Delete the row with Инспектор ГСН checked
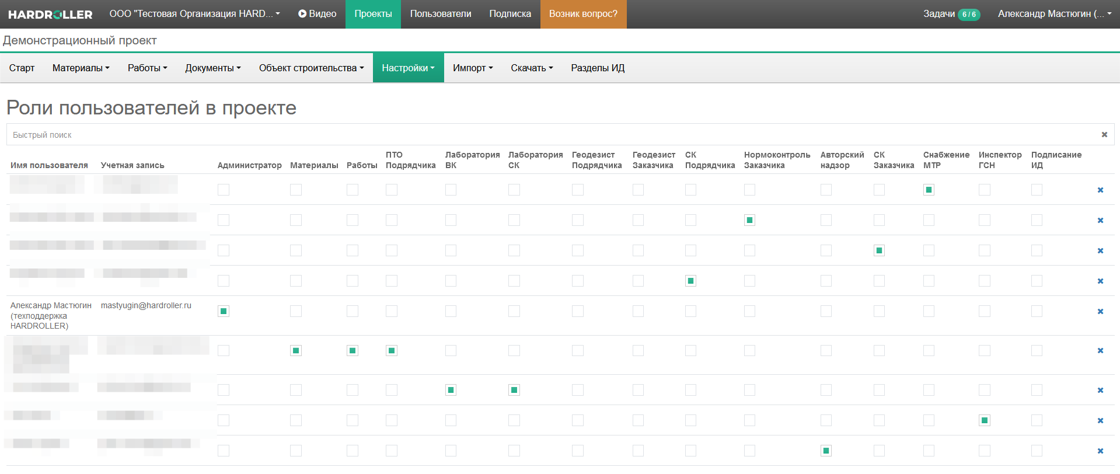This screenshot has height=474, width=1120. [1100, 421]
